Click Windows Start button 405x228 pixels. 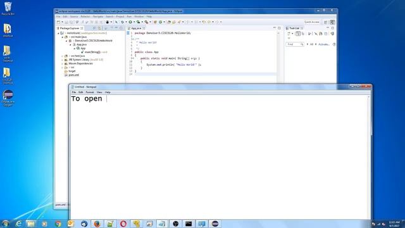[x=6, y=224]
